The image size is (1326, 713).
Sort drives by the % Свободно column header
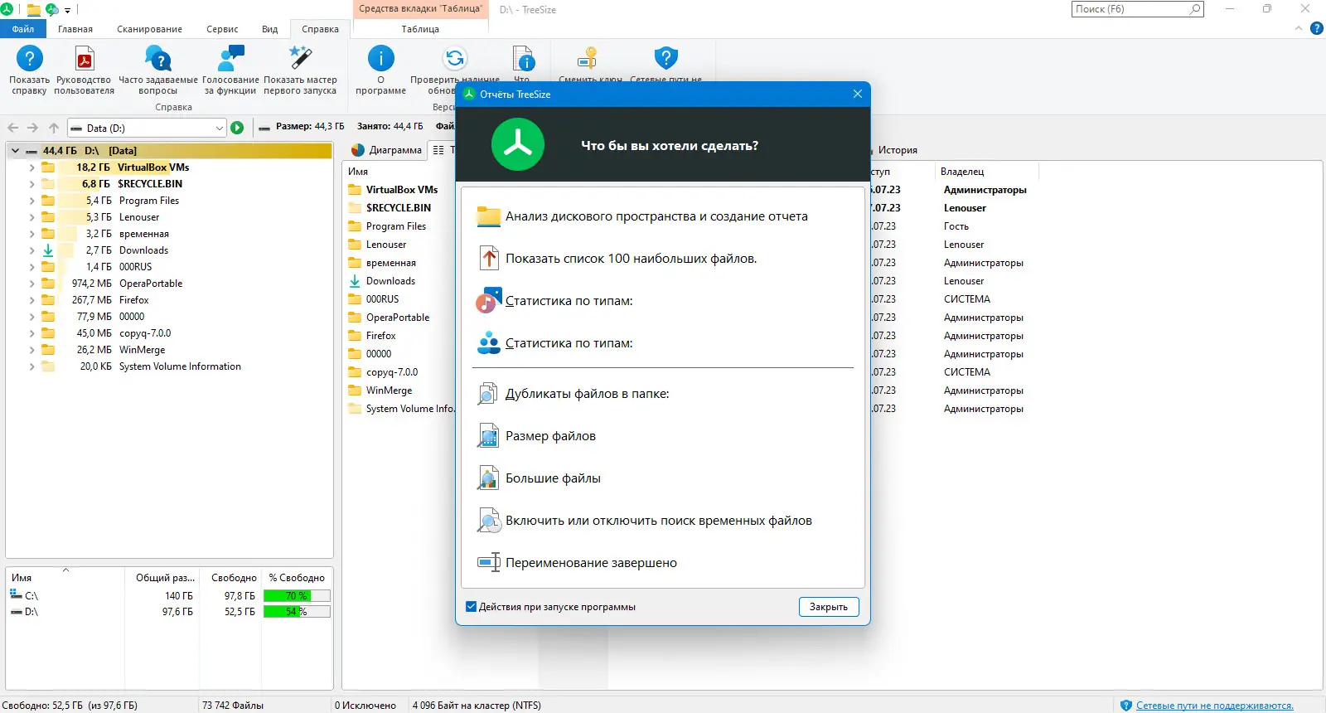(x=297, y=578)
